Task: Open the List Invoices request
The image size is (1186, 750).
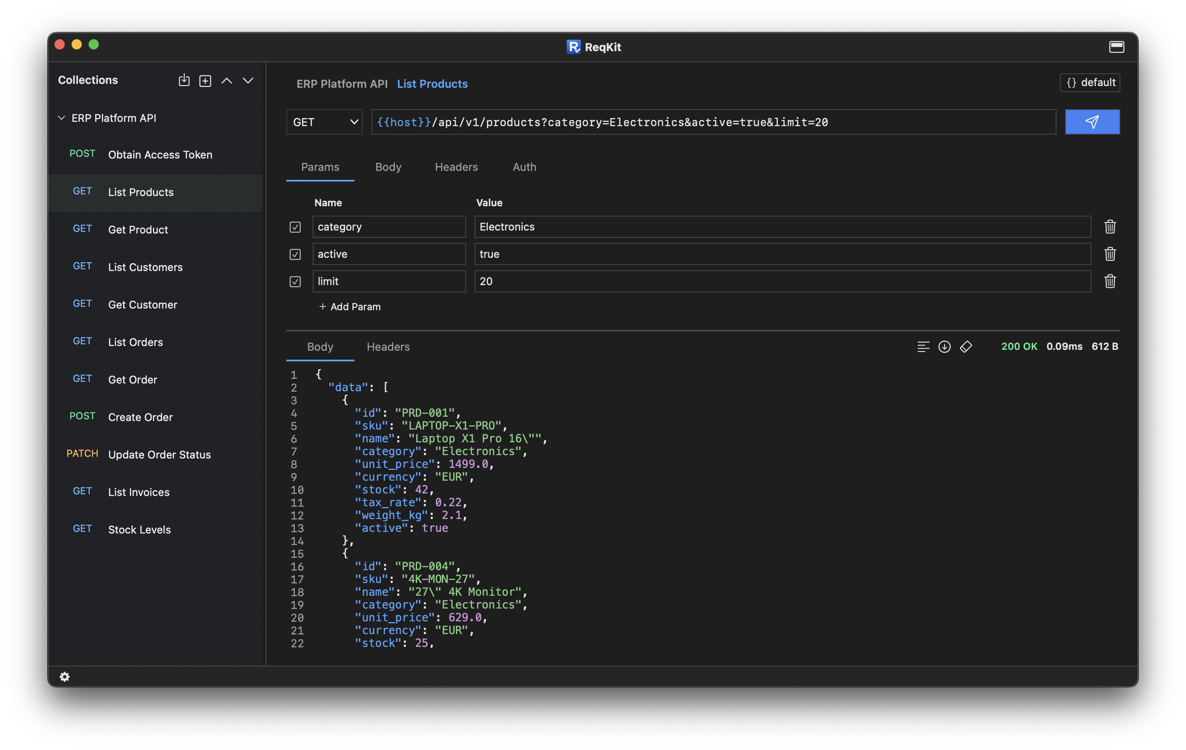Action: click(x=155, y=492)
